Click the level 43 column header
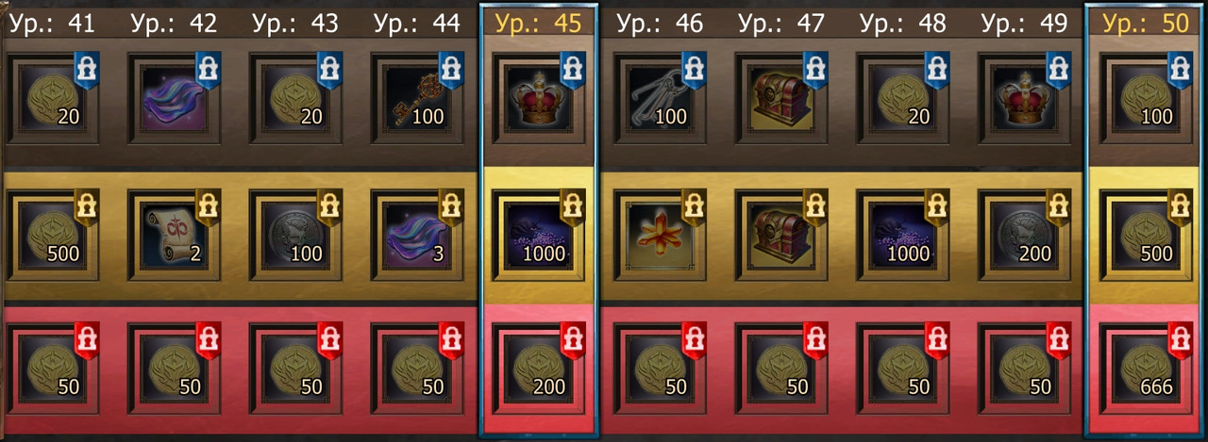Viewport: 1208px width, 442px height. [296, 23]
